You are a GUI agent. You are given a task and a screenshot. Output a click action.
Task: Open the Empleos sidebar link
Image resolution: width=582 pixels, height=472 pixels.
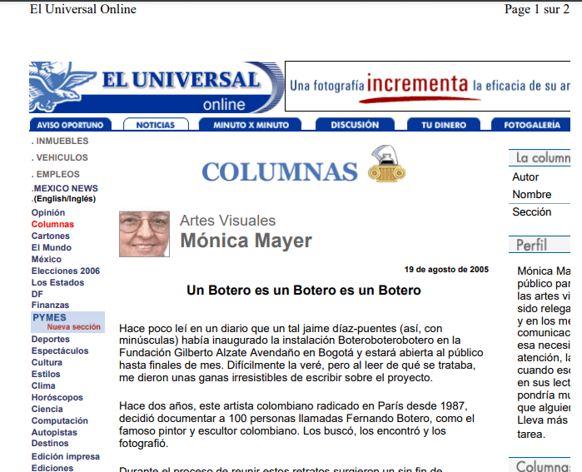click(57, 174)
